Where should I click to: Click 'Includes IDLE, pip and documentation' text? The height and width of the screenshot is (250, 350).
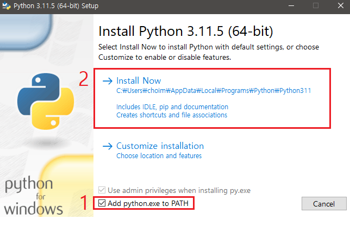point(172,107)
